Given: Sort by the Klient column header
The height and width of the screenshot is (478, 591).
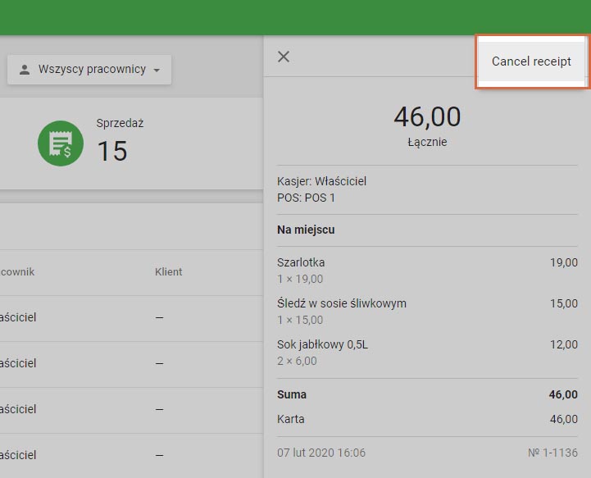Looking at the screenshot, I should [x=168, y=271].
